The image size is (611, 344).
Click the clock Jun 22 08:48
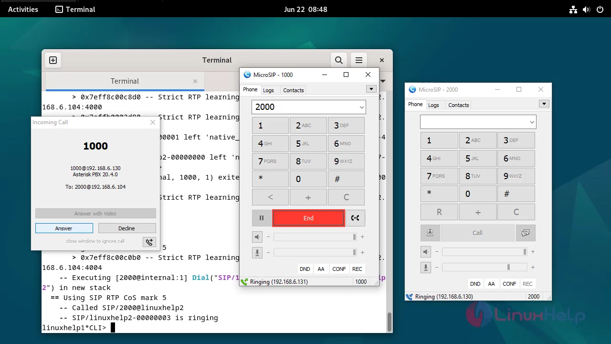(305, 9)
